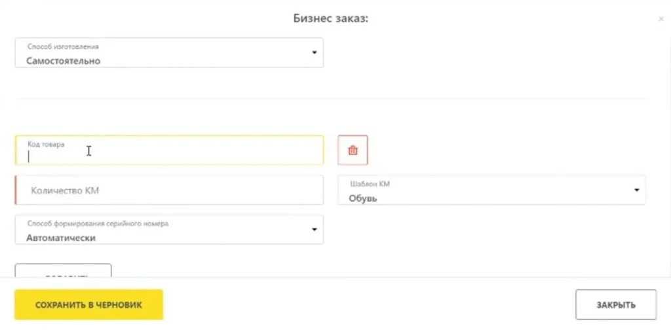Expand the Шаблон КМ dropdown

(x=491, y=190)
